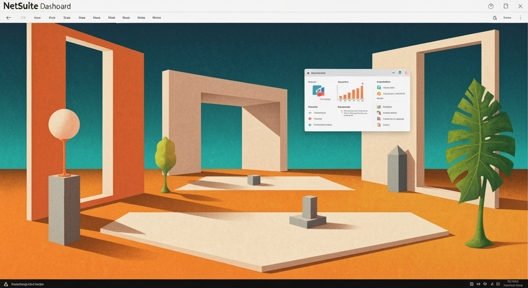528x288 pixels.
Task: Click the back arrow in the toolbar
Action: (9, 18)
